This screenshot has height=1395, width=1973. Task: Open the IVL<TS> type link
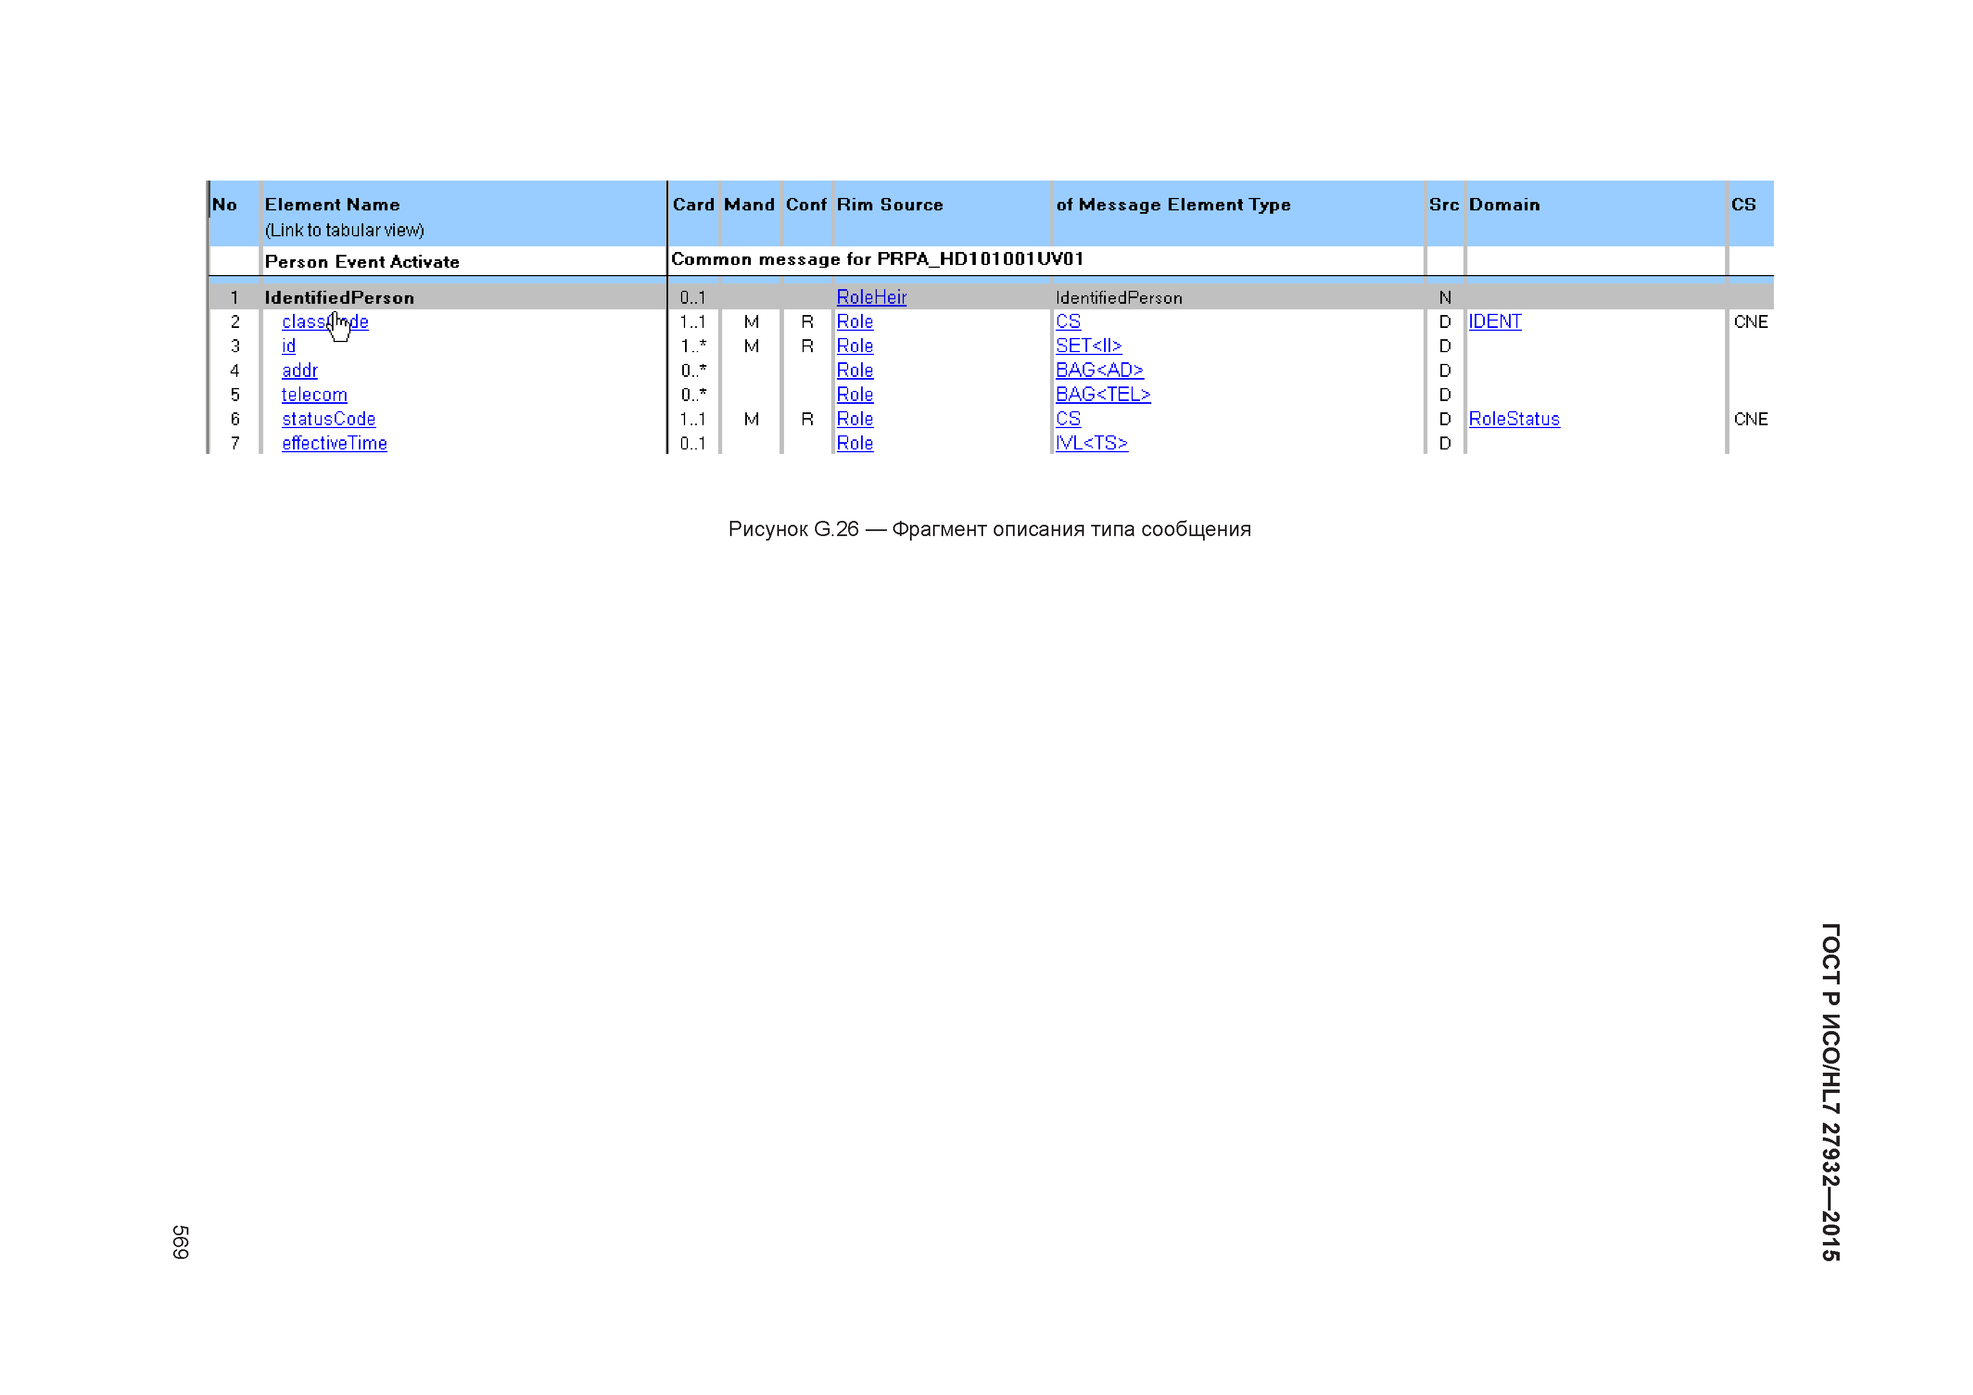(1091, 443)
